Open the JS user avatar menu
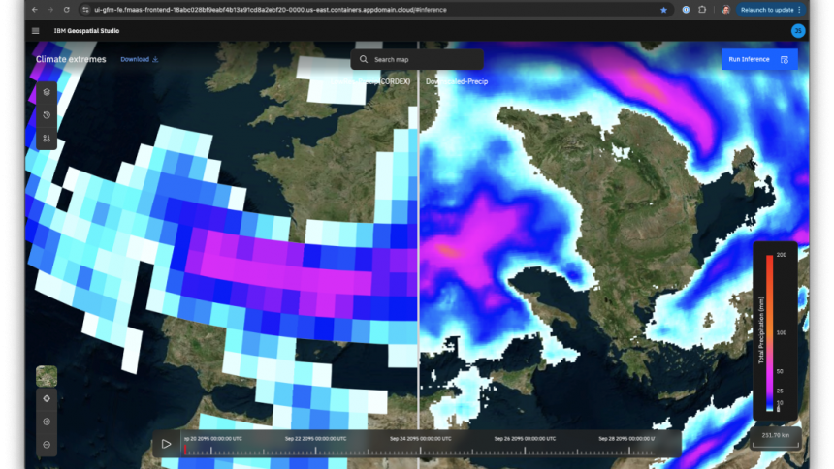 798,30
